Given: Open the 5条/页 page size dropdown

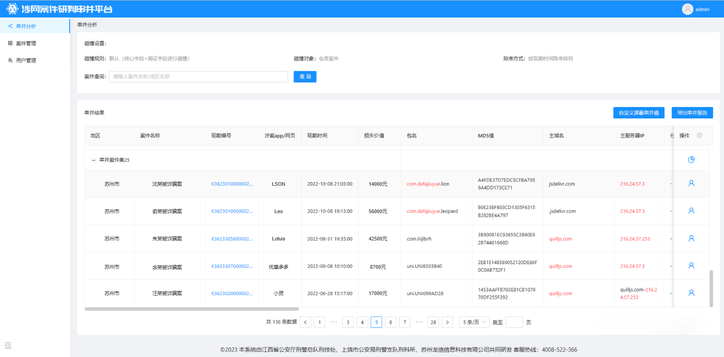Looking at the screenshot, I should pyautogui.click(x=474, y=322).
